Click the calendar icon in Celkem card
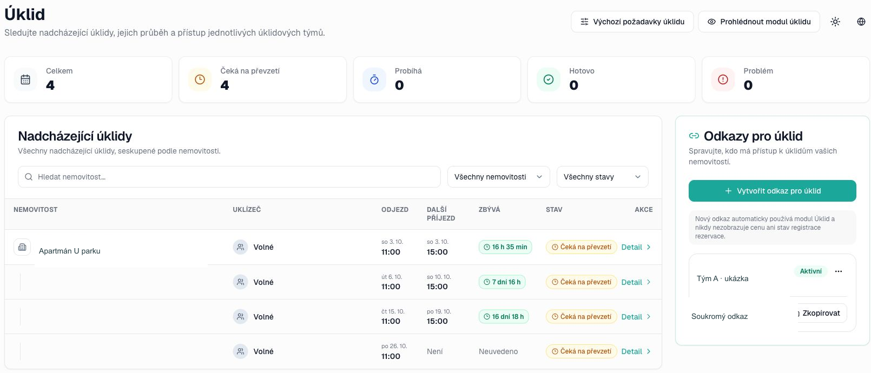The width and height of the screenshot is (871, 373). 25,79
